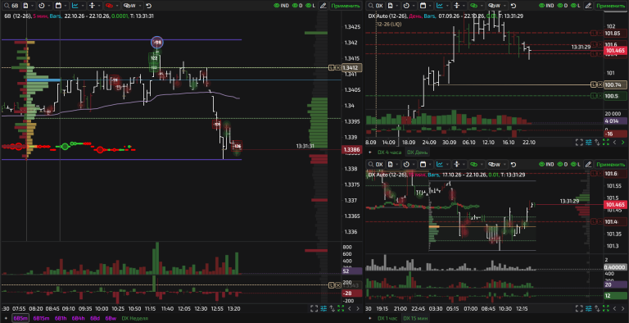Viewport: 629px width, 323px height.
Task: Click the refresh icon in 6B chart toolbar
Action: point(149,6)
